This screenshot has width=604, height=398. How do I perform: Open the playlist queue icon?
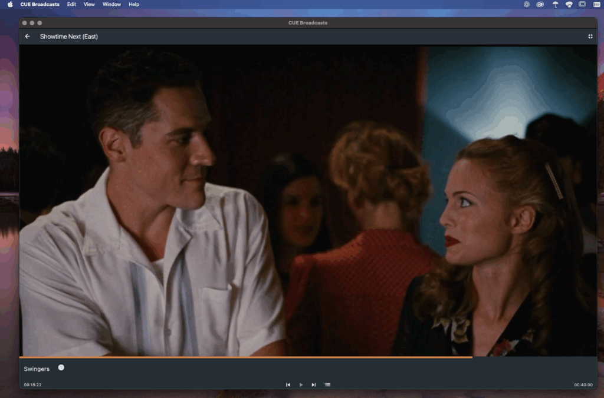[x=328, y=384]
